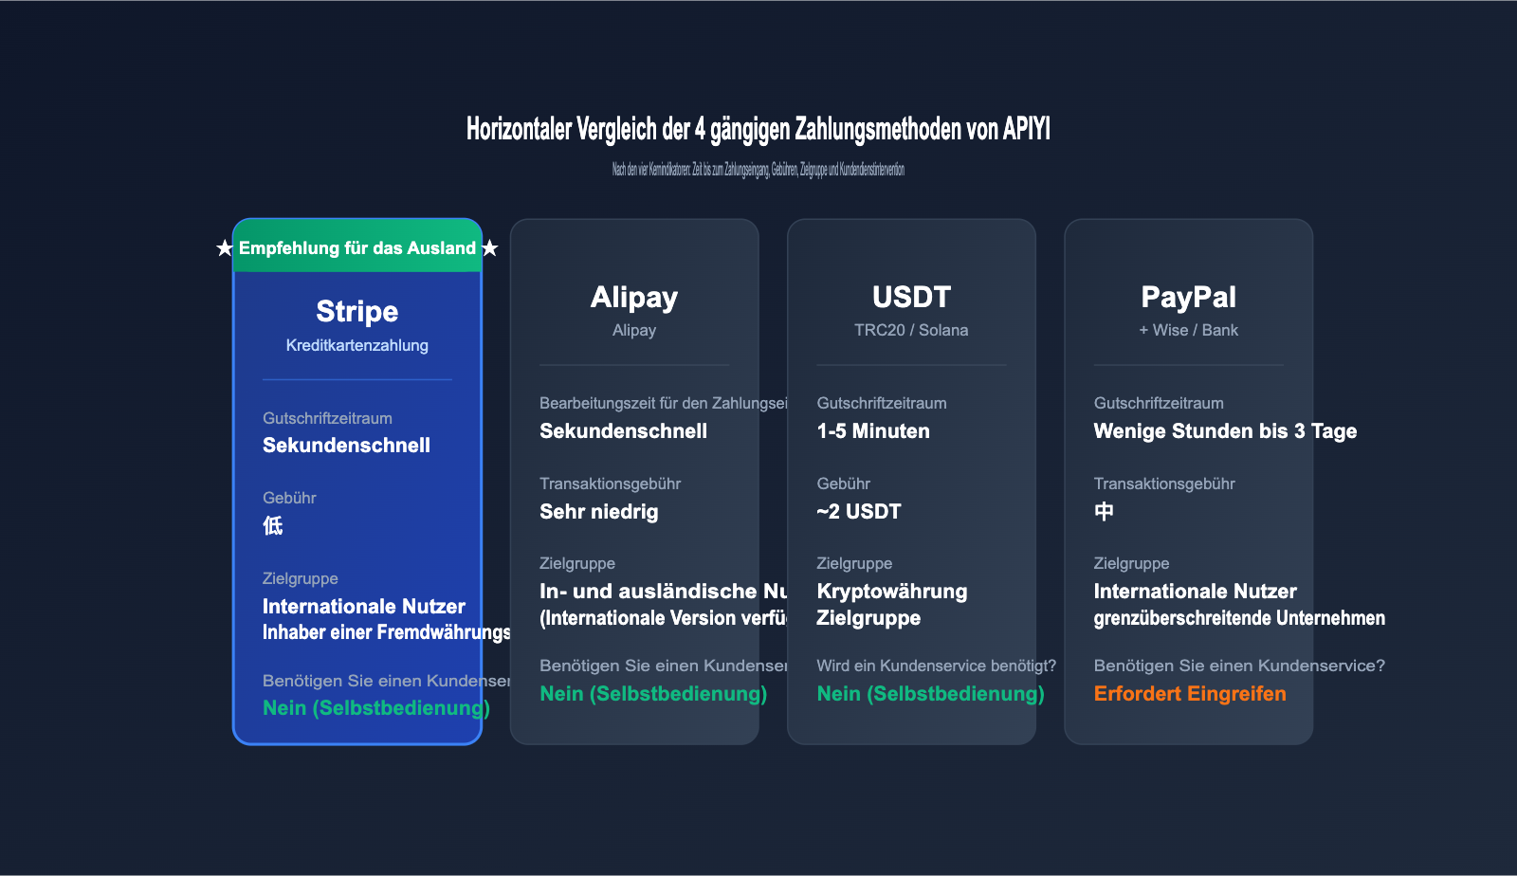Click the 'Zielgruppe' label in Alipay card
Image resolution: width=1517 pixels, height=876 pixels.
[x=577, y=563]
